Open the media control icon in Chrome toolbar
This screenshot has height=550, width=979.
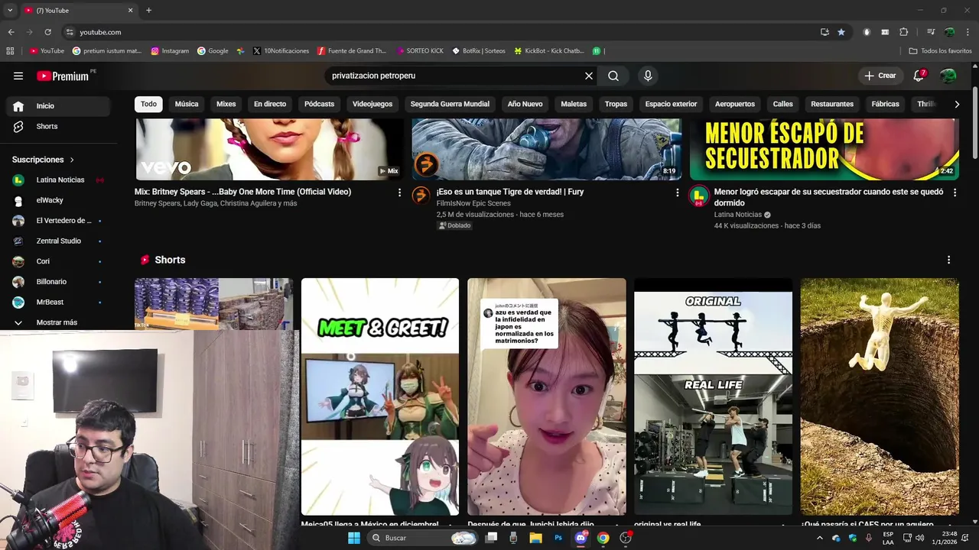[x=931, y=32]
